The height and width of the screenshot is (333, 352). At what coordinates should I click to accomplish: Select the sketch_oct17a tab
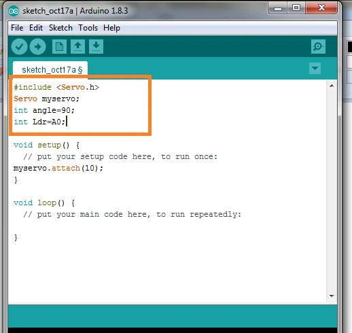point(50,70)
